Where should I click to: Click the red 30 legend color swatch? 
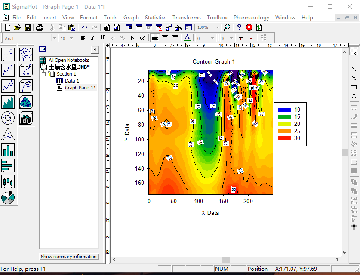coord(284,138)
